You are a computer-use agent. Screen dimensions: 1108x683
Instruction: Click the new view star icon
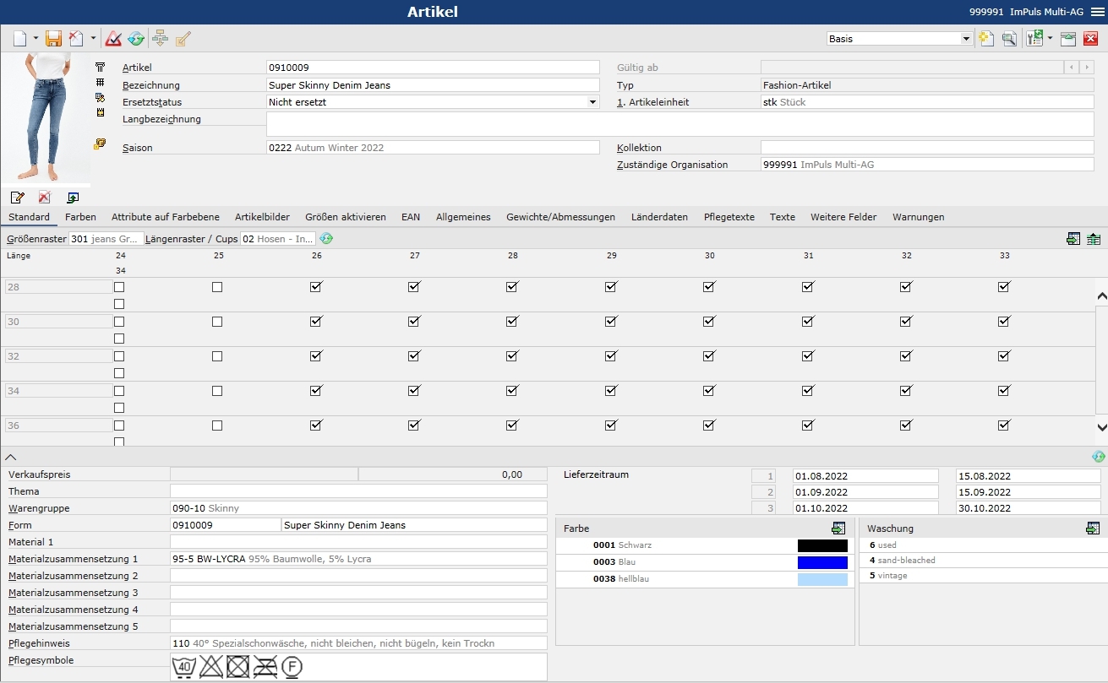pyautogui.click(x=985, y=38)
